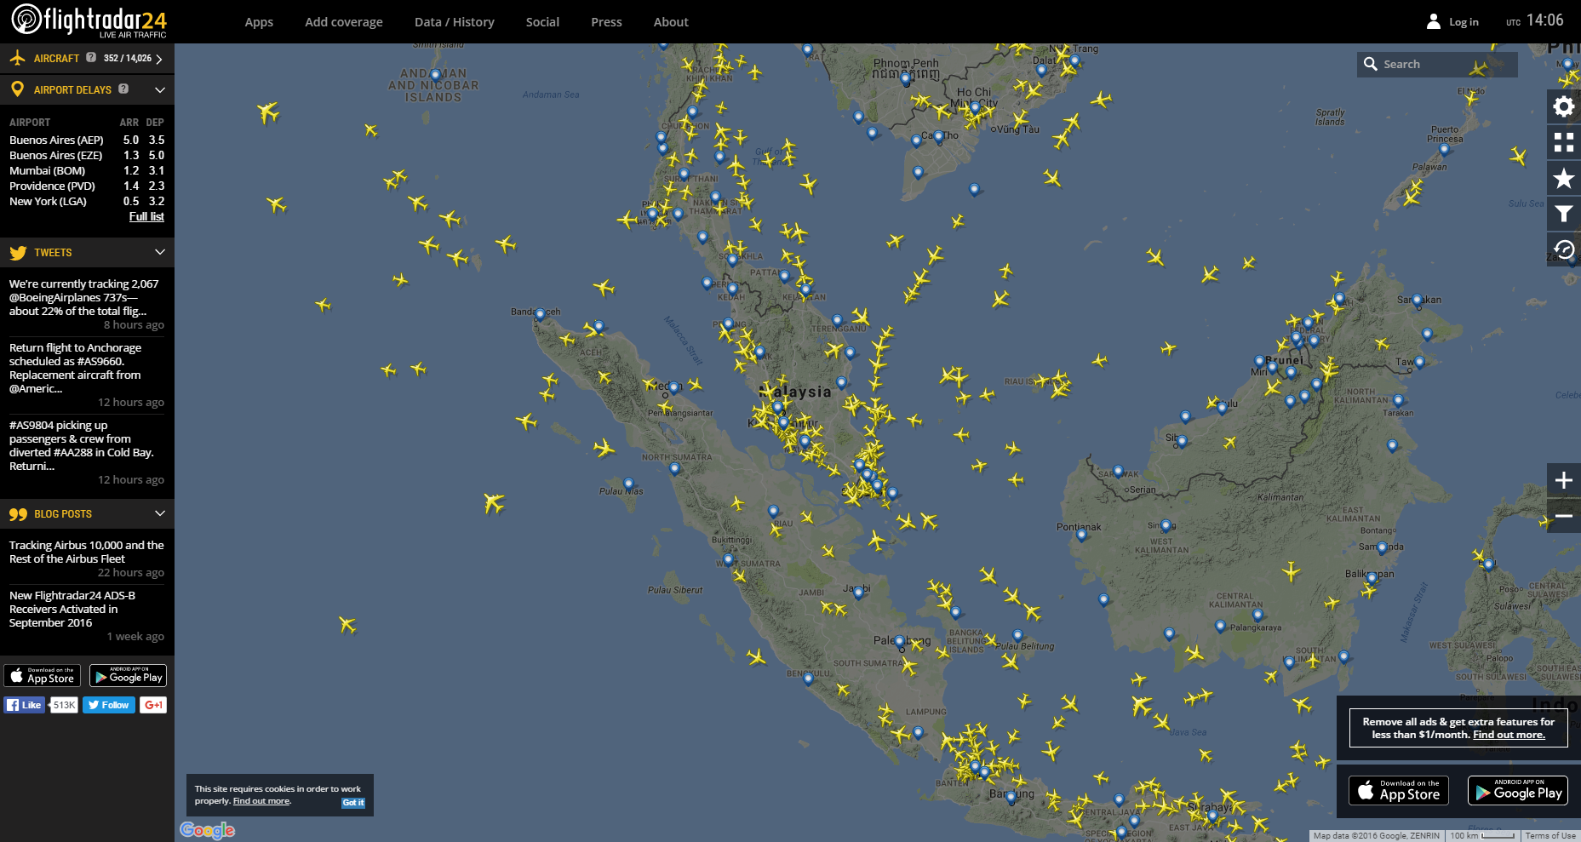1581x842 pixels.
Task: Click Got it on the cookie notice
Action: click(x=353, y=803)
